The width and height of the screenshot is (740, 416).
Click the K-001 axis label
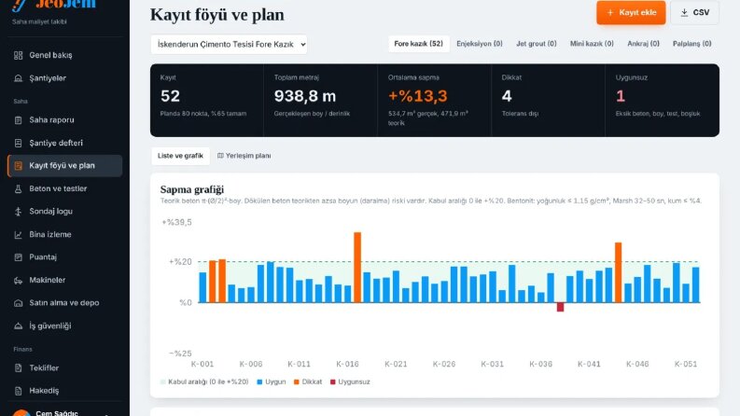[x=202, y=364]
